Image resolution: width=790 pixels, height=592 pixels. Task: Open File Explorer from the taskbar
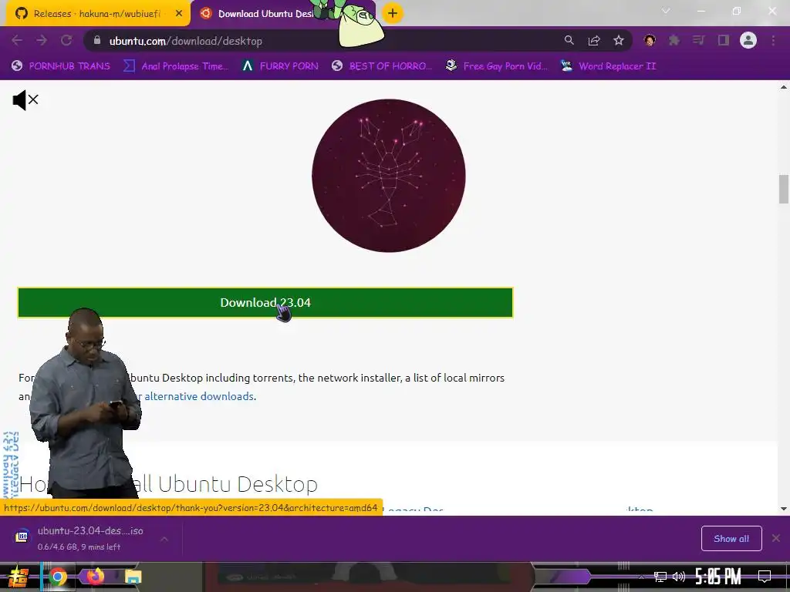133,577
